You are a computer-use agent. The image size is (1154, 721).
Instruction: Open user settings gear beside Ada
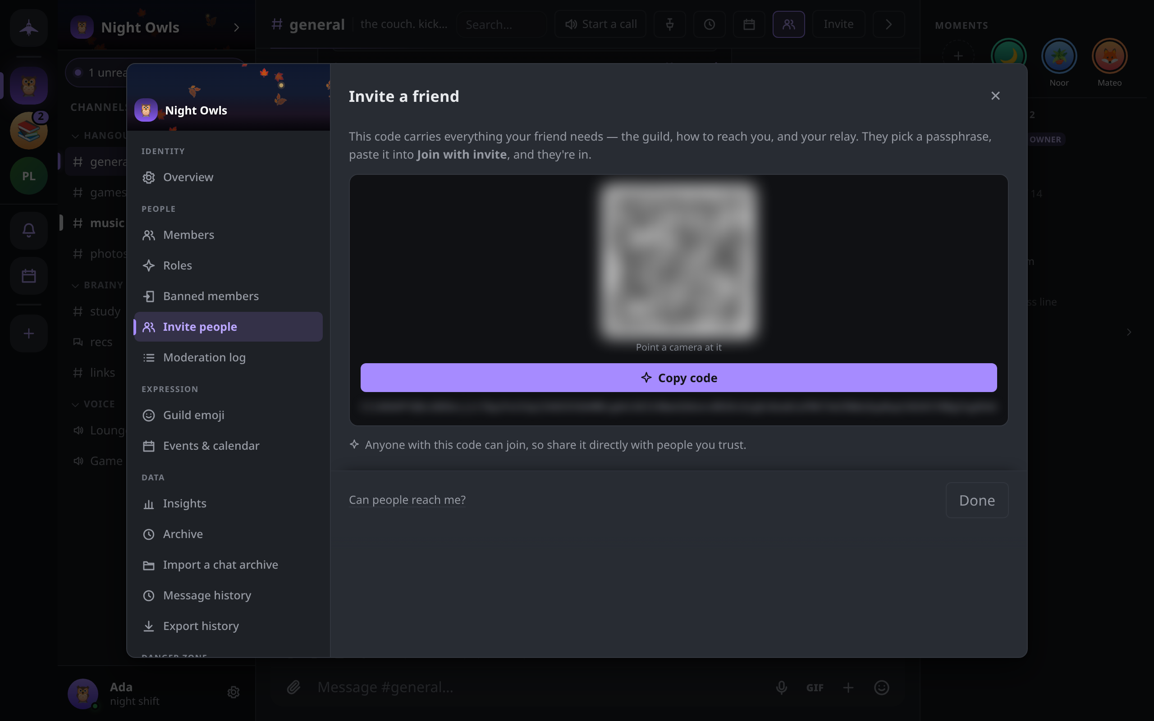pyautogui.click(x=233, y=693)
